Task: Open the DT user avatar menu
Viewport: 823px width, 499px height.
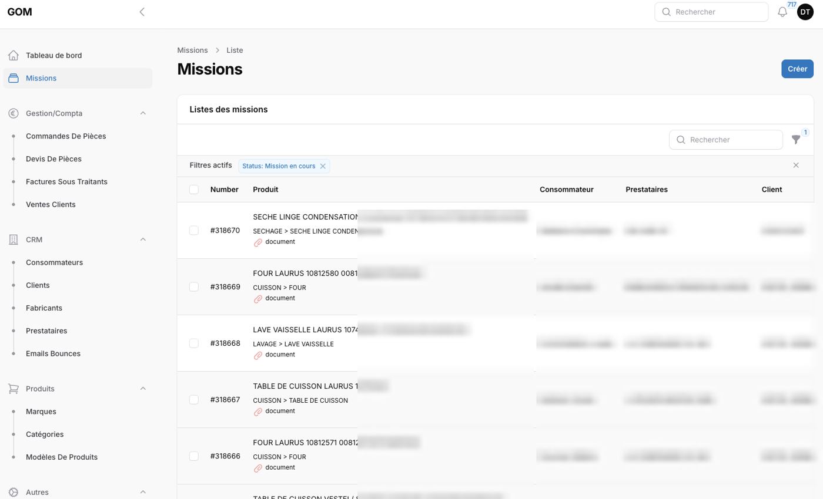Action: [x=805, y=12]
